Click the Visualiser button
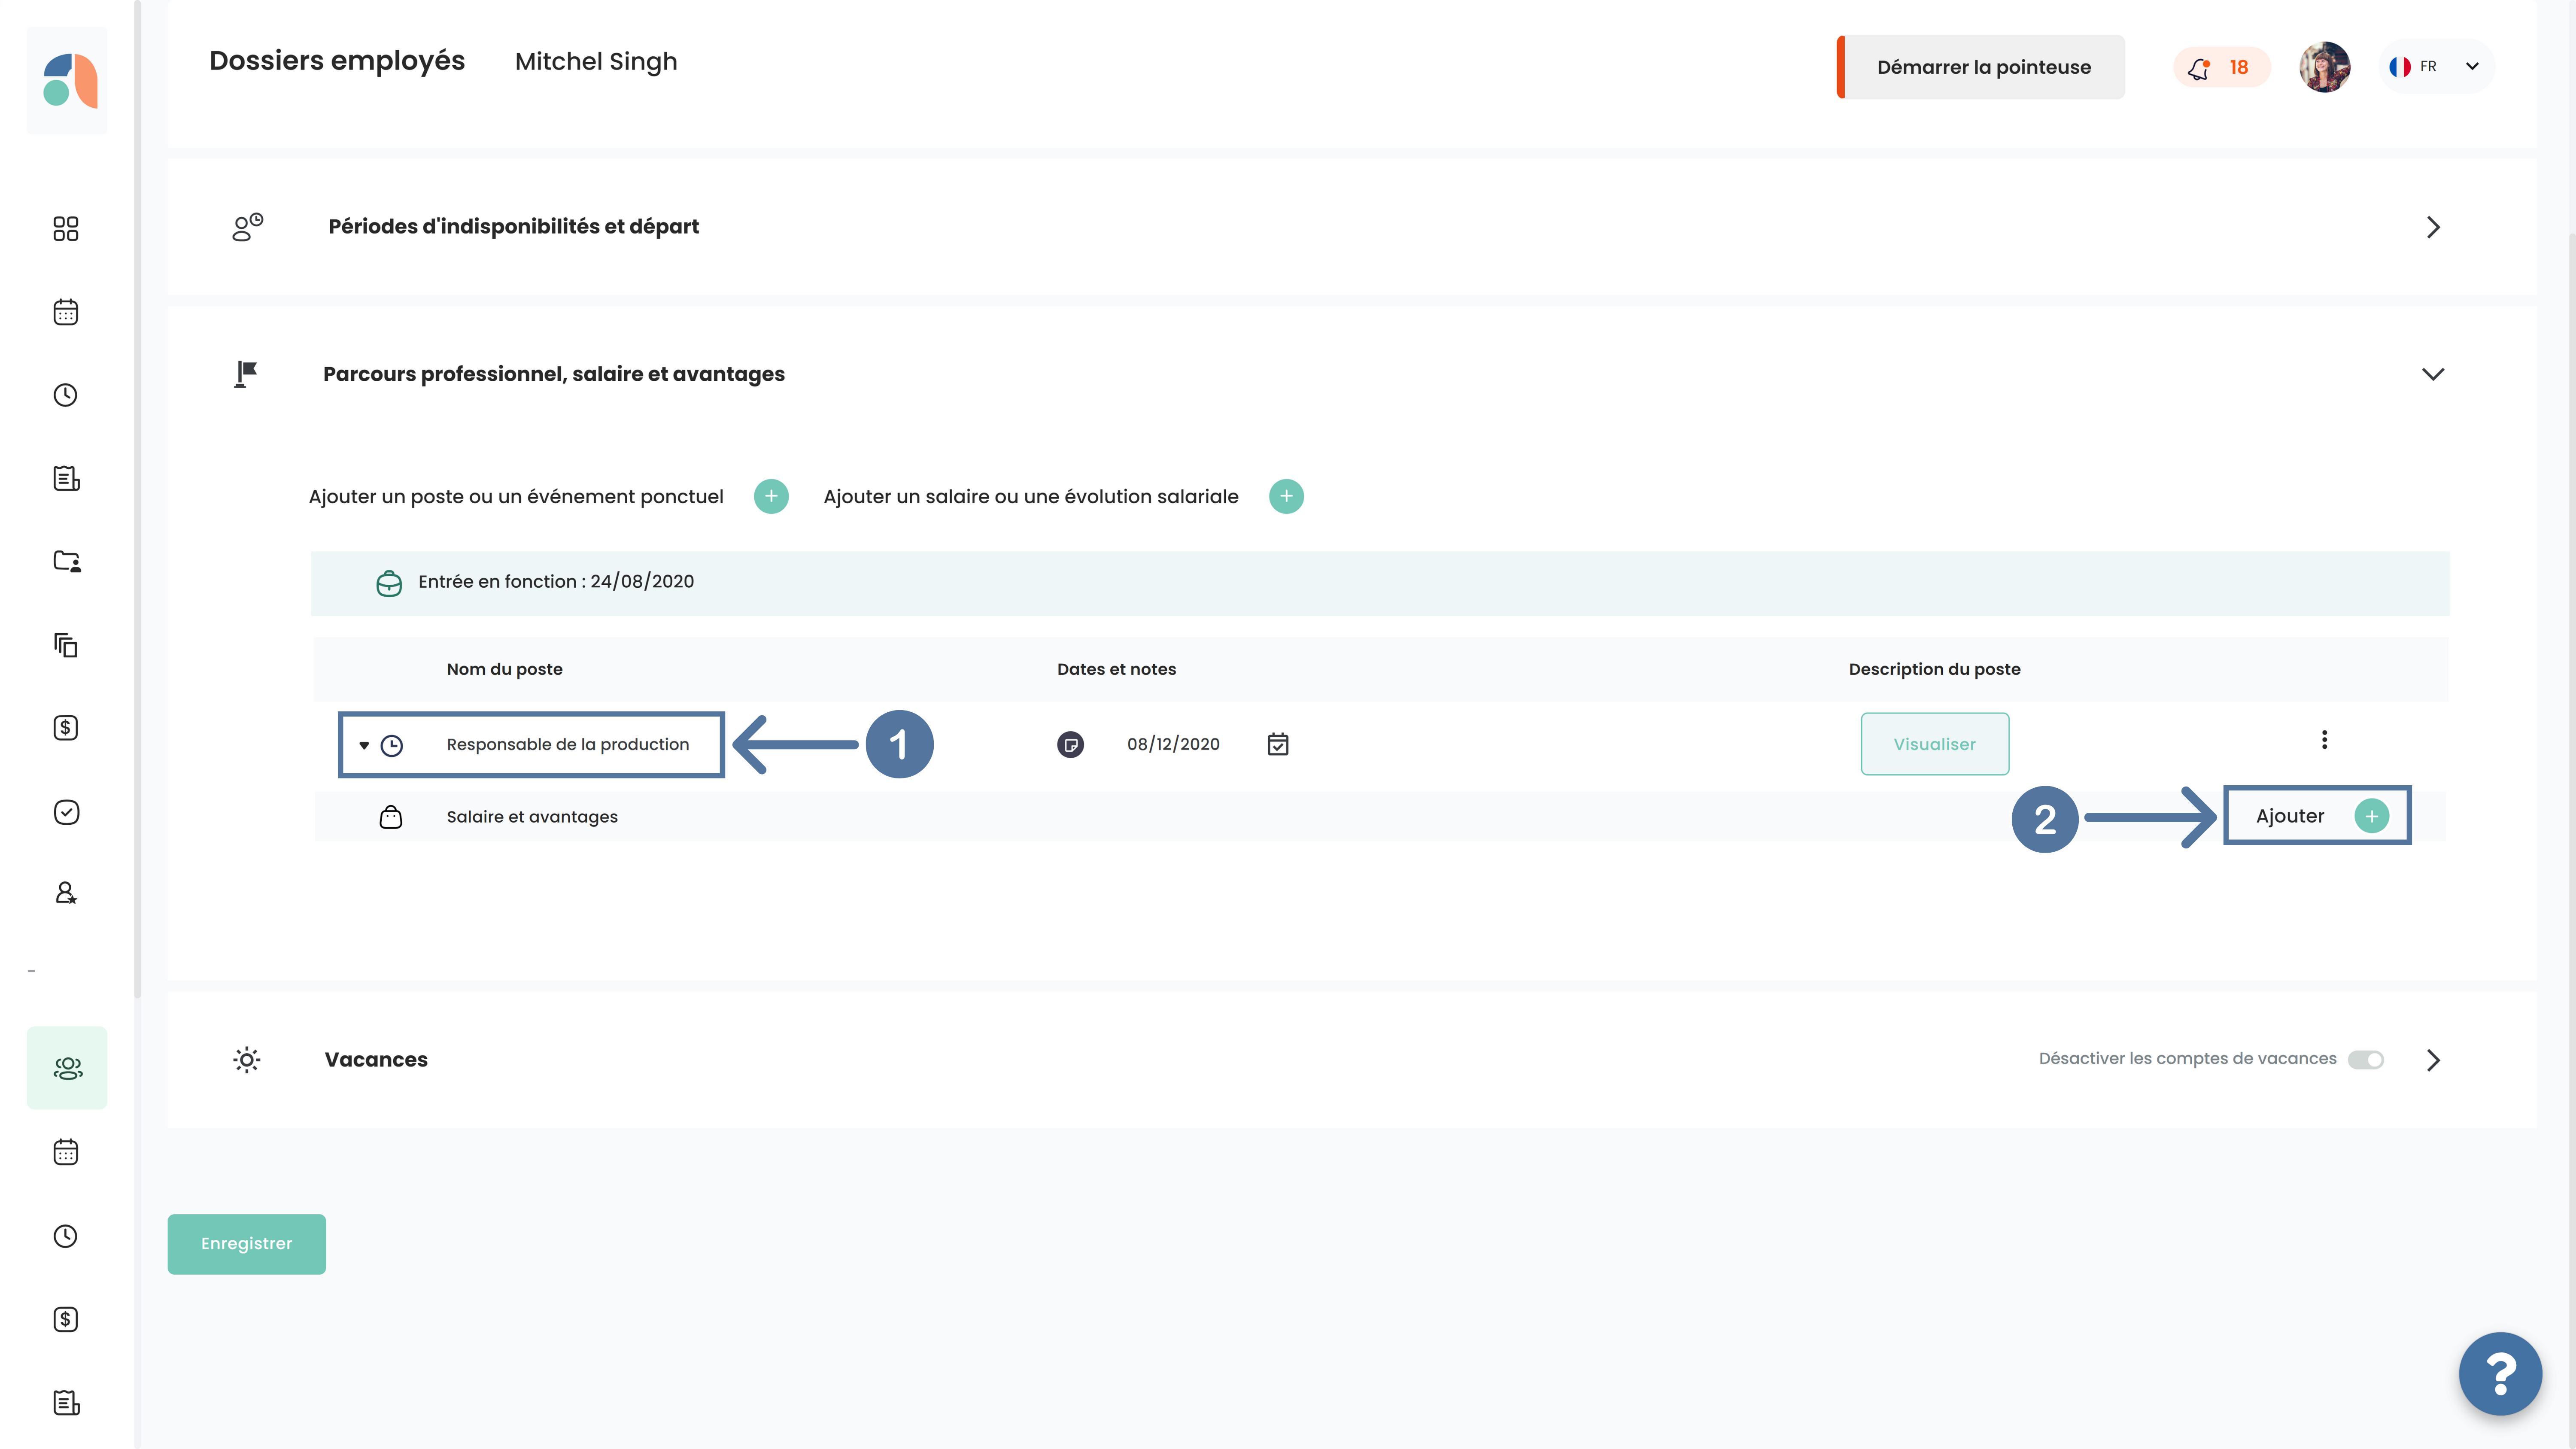 click(x=1934, y=744)
